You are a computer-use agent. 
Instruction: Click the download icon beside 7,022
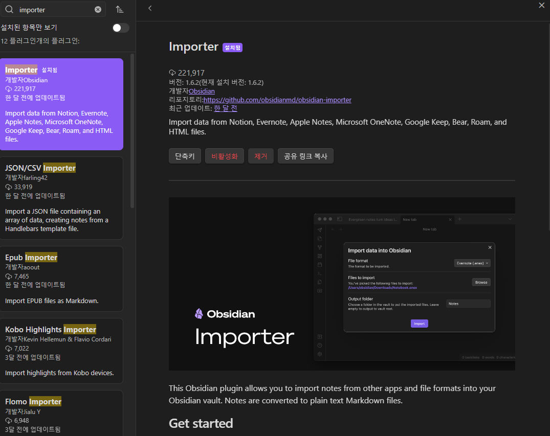pyautogui.click(x=8, y=349)
